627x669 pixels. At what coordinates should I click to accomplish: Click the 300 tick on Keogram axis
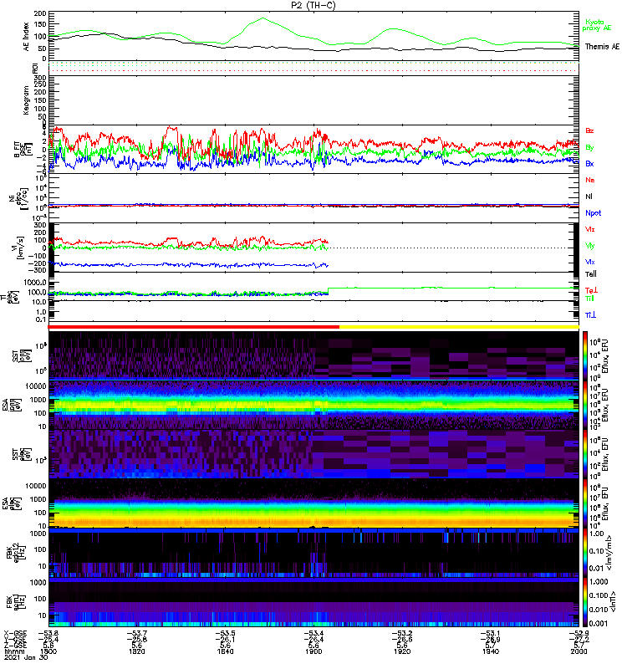(40, 78)
